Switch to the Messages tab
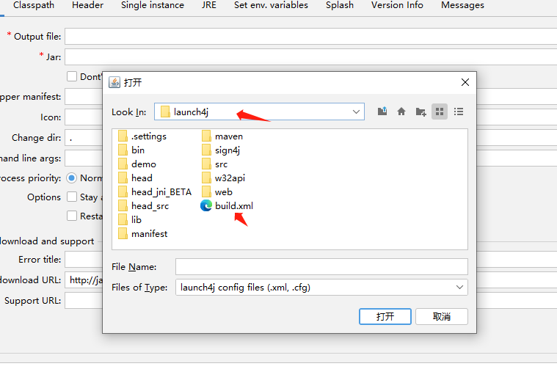This screenshot has height=380, width=557. 462,5
